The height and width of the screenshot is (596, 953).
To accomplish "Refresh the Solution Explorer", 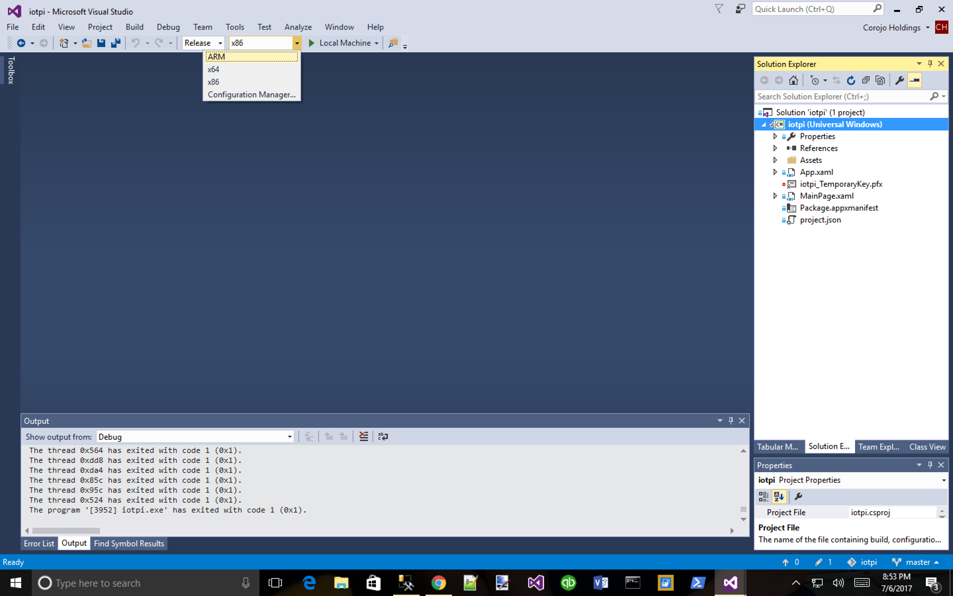I will click(851, 80).
